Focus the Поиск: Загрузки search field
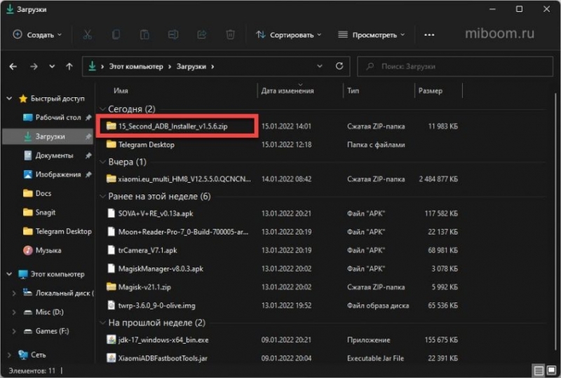 (455, 66)
